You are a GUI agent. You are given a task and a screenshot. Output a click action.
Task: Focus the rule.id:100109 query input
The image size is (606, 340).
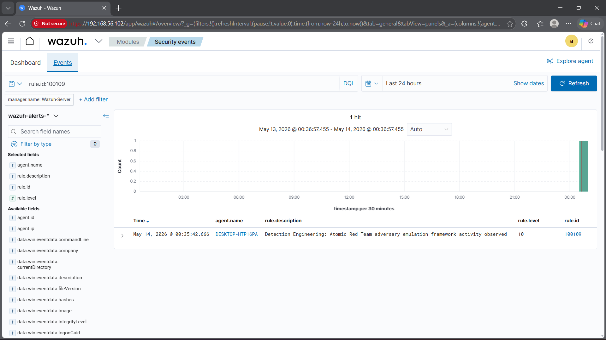pyautogui.click(x=182, y=84)
